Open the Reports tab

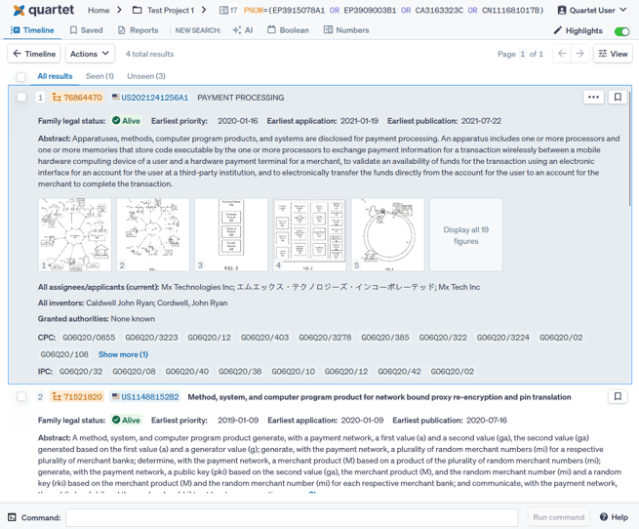[x=138, y=30]
